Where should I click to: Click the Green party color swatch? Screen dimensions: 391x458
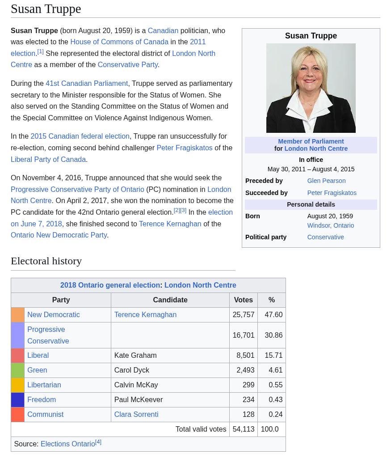(18, 370)
